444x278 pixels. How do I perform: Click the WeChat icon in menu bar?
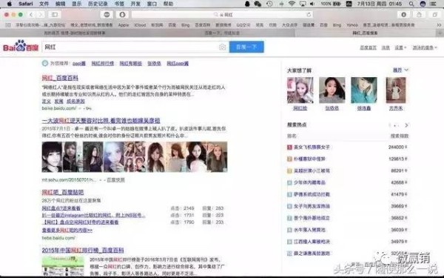(258, 4)
